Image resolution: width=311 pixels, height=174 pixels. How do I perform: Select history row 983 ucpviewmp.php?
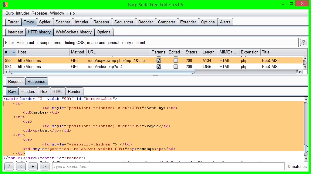(153, 60)
